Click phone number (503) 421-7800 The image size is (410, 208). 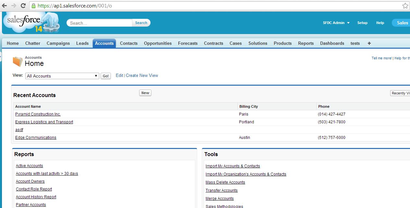pyautogui.click(x=332, y=122)
